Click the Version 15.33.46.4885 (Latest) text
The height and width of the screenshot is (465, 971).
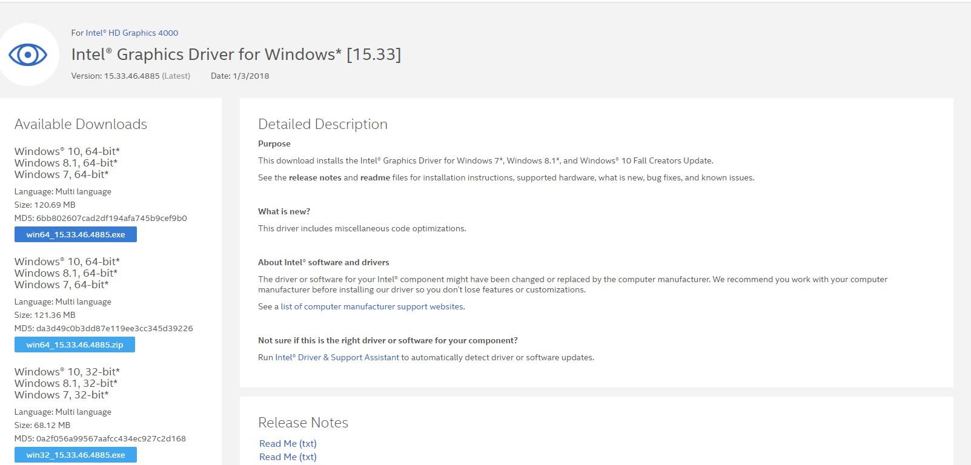point(130,76)
